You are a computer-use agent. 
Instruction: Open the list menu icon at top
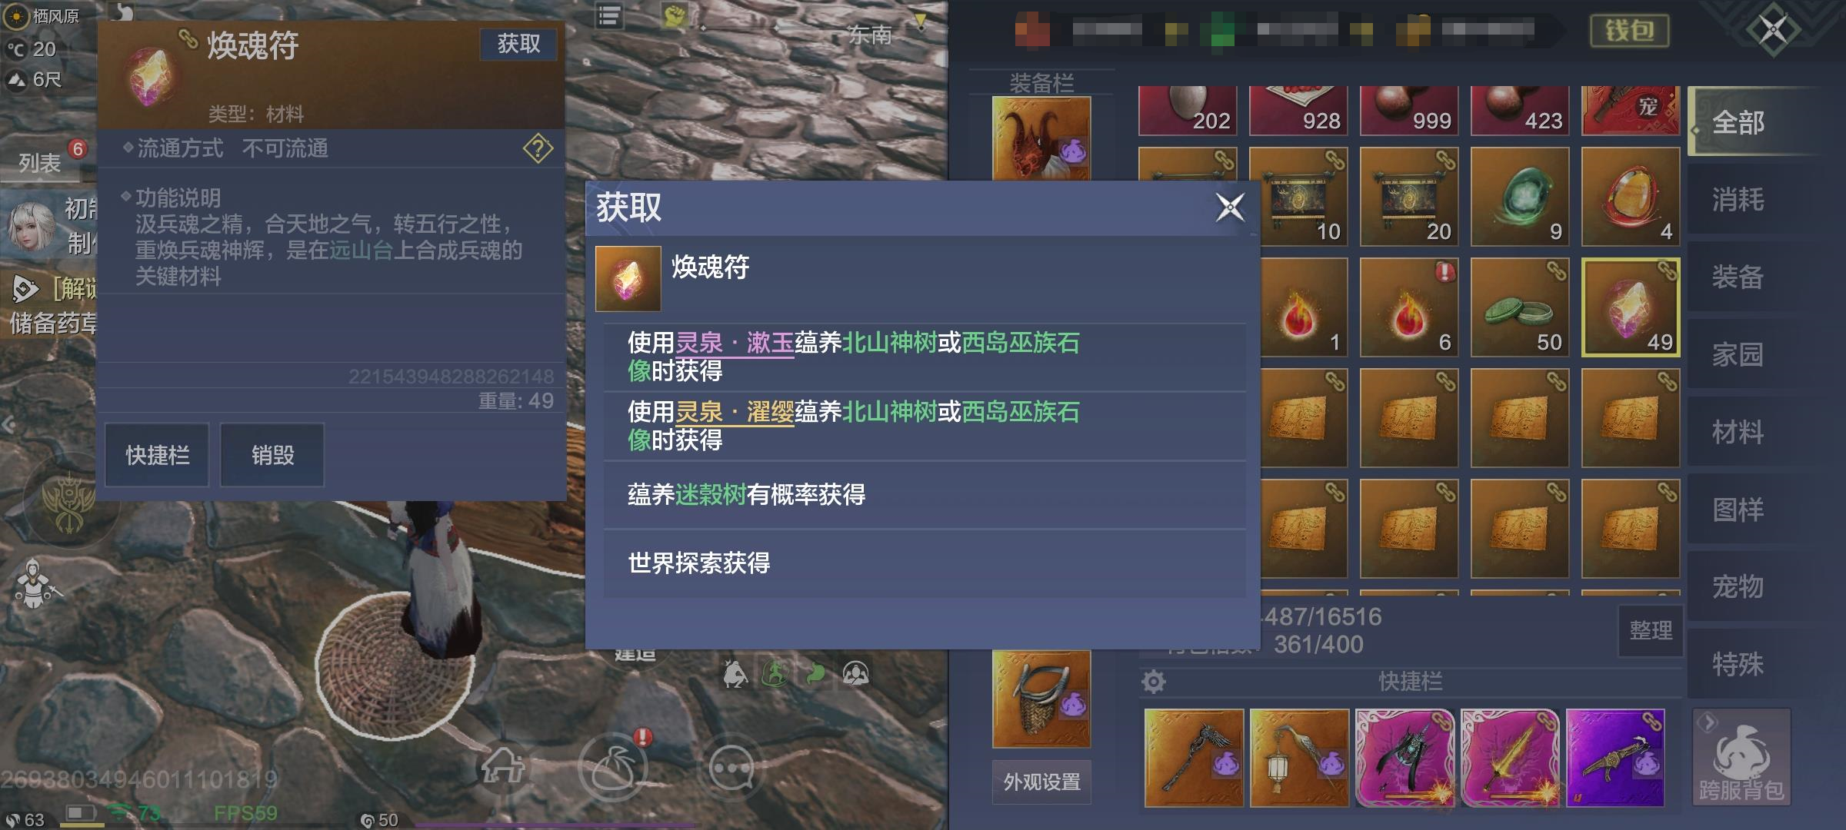[x=608, y=16]
